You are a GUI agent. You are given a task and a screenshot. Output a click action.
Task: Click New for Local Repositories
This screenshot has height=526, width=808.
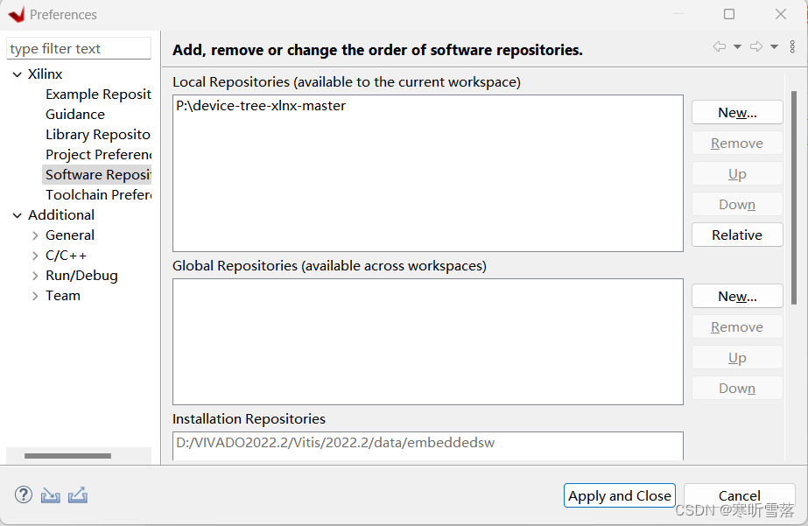737,112
